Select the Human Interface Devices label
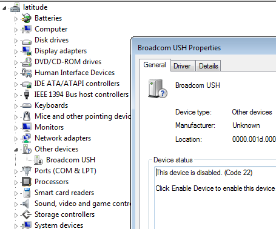 click(75, 73)
